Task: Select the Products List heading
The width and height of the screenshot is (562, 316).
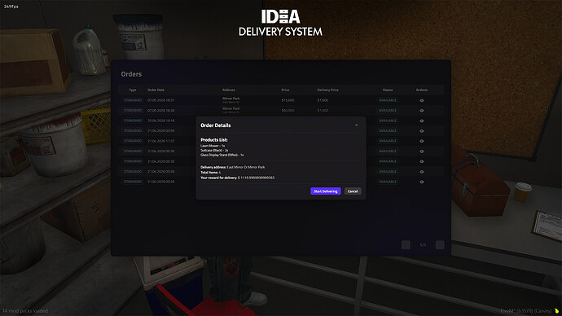Action: point(213,140)
